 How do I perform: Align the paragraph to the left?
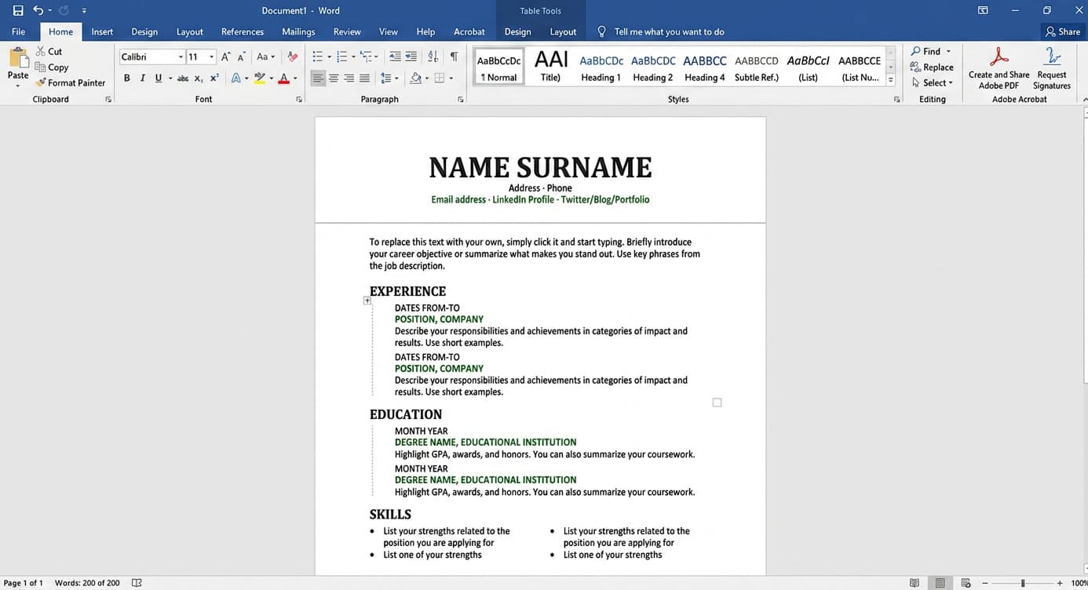tap(318, 78)
